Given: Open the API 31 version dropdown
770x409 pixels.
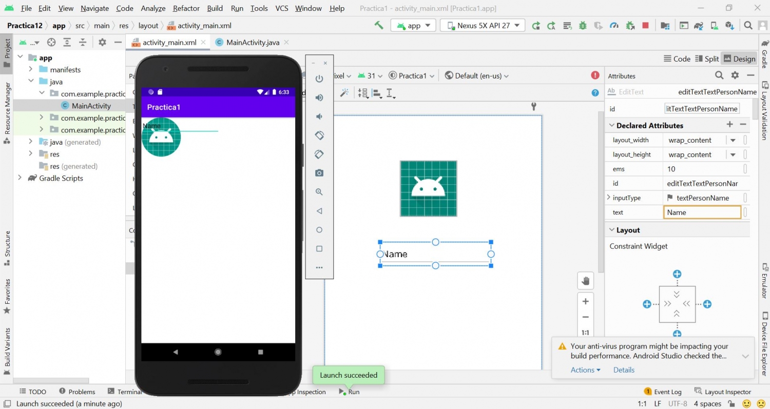Looking at the screenshot, I should [x=371, y=76].
